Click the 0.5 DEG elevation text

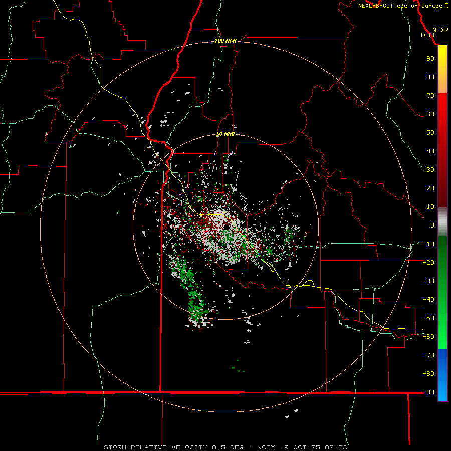pyautogui.click(x=228, y=447)
